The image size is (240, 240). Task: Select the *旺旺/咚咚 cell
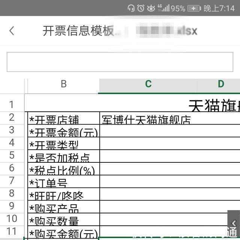coord(64,194)
